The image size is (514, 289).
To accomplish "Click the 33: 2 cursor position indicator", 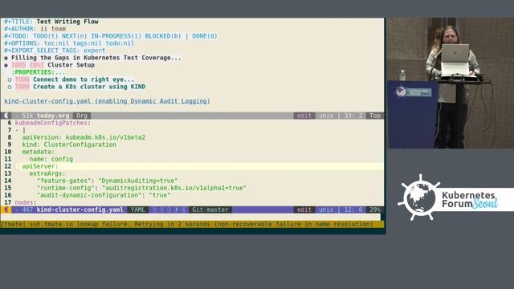I will coord(353,116).
